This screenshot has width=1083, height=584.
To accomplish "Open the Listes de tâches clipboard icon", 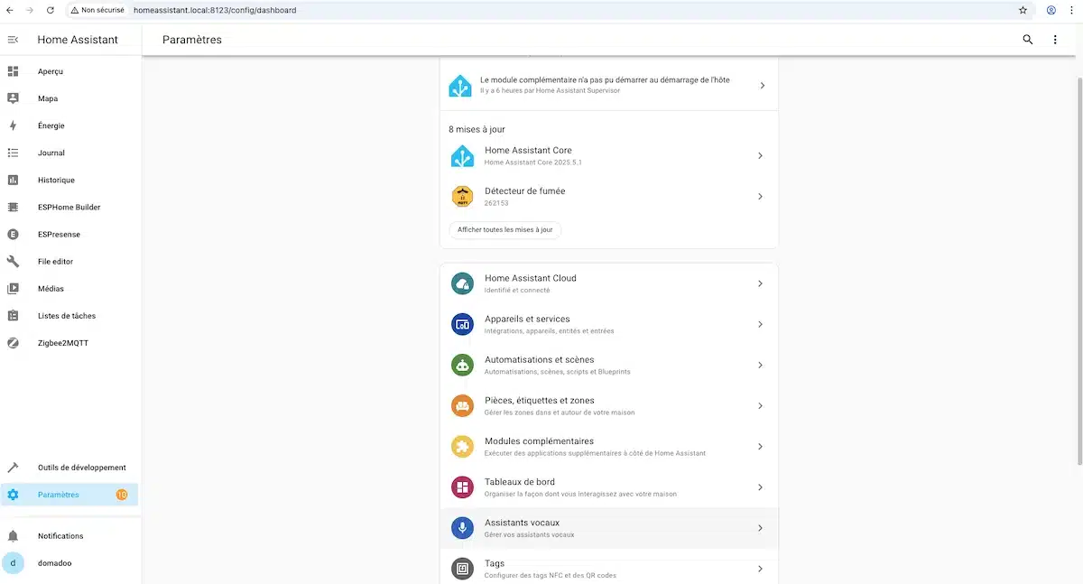I will (13, 316).
